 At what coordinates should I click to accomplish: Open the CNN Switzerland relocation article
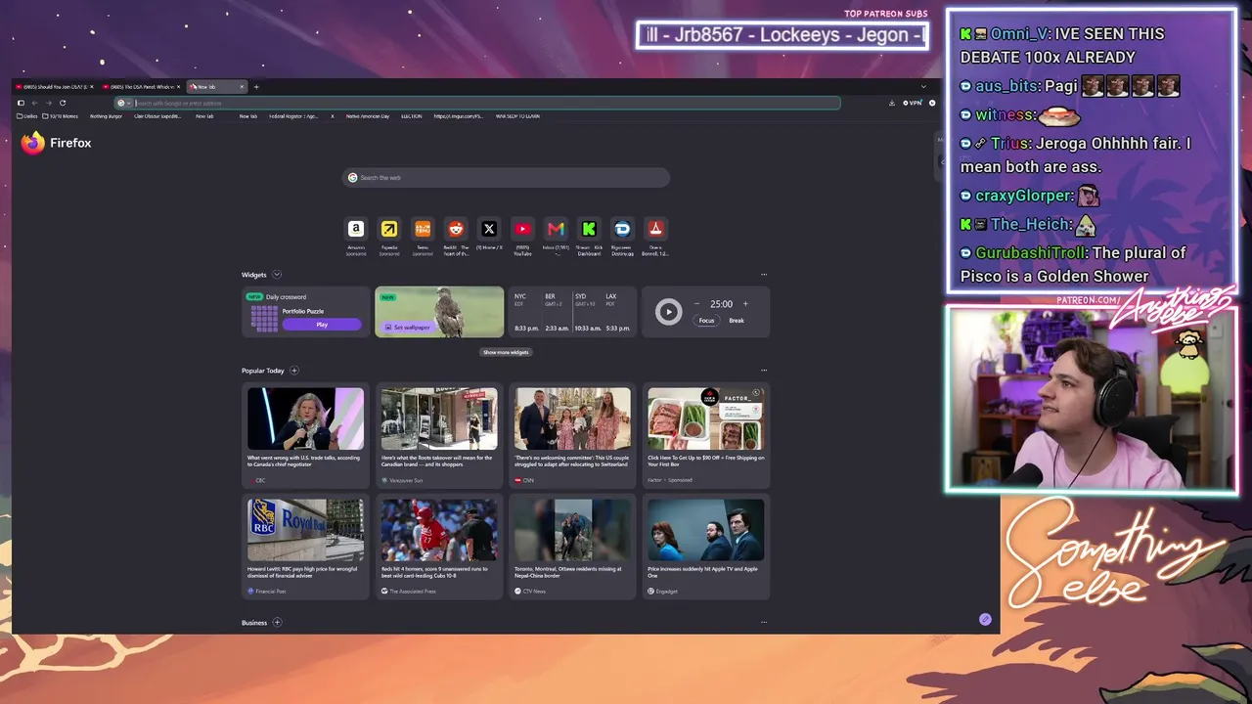(x=573, y=436)
